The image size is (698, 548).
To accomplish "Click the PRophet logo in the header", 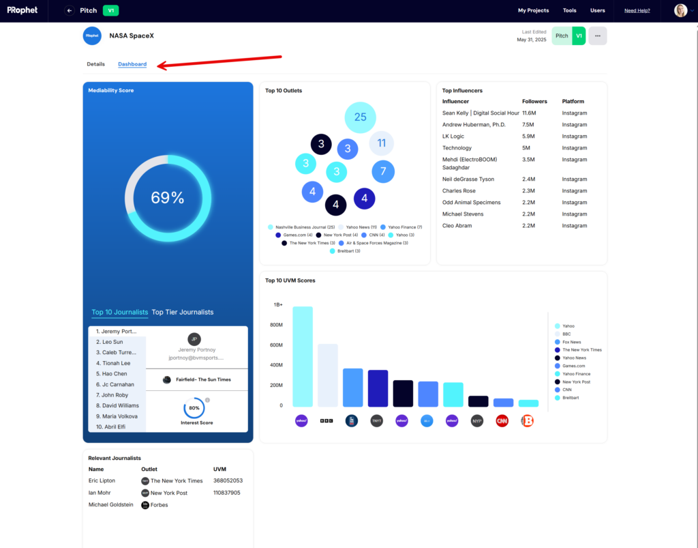I will point(22,10).
